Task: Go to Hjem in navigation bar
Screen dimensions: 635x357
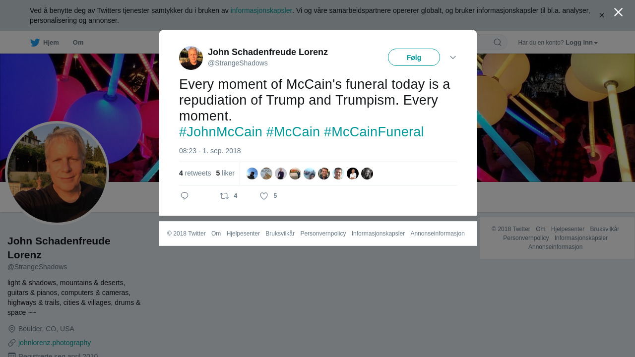Action: [51, 43]
